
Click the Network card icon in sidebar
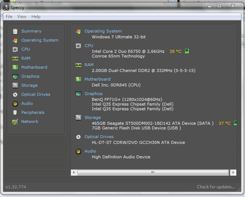15,122
